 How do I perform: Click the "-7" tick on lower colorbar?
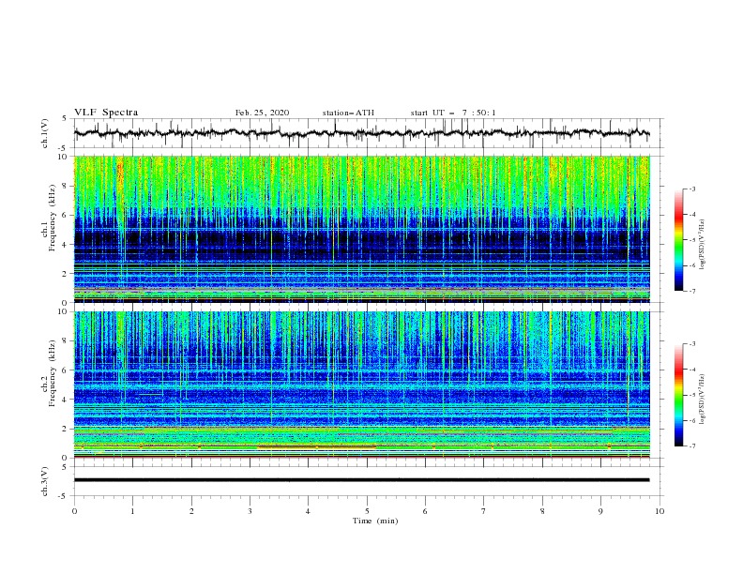(x=691, y=446)
